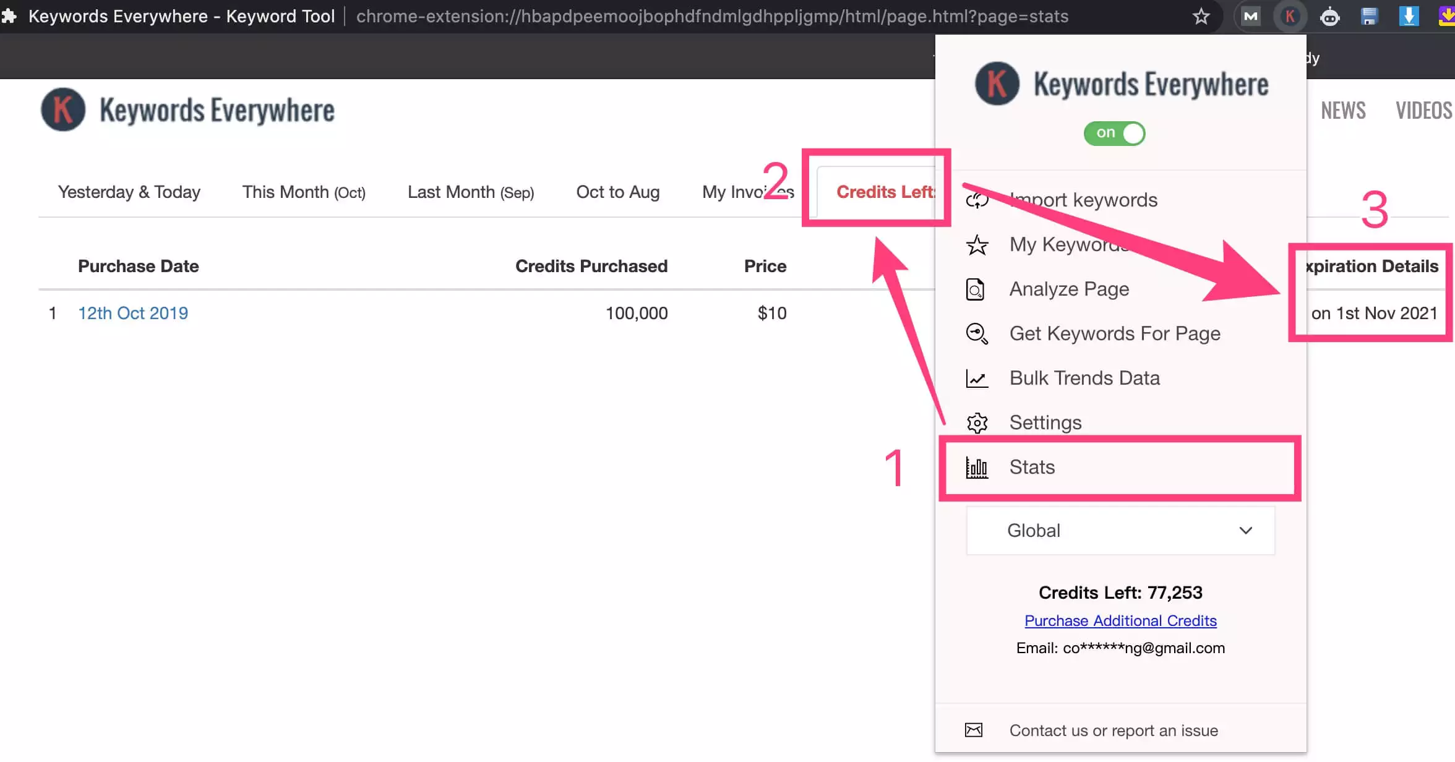Click the robot extension icon in toolbar
The height and width of the screenshot is (762, 1455).
1329,17
